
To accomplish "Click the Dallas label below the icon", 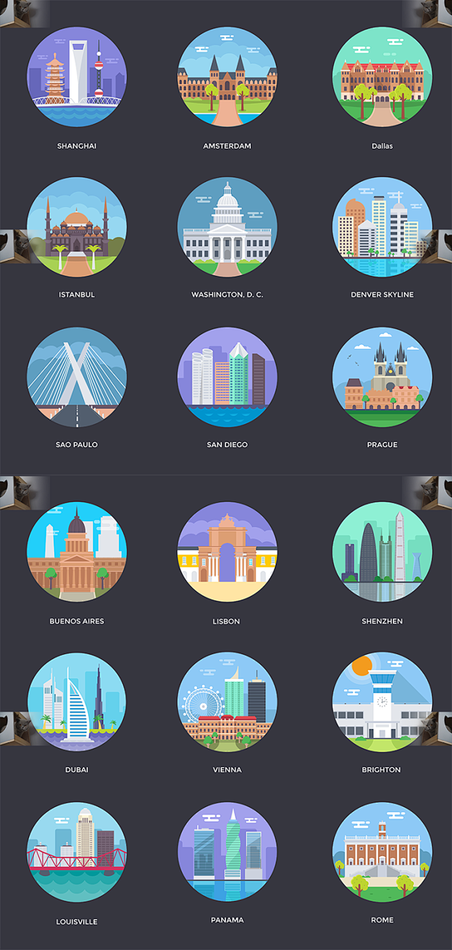I will click(382, 146).
